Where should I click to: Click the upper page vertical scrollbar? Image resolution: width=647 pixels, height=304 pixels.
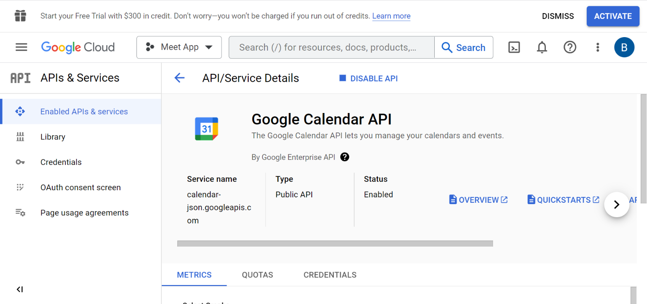(643, 149)
